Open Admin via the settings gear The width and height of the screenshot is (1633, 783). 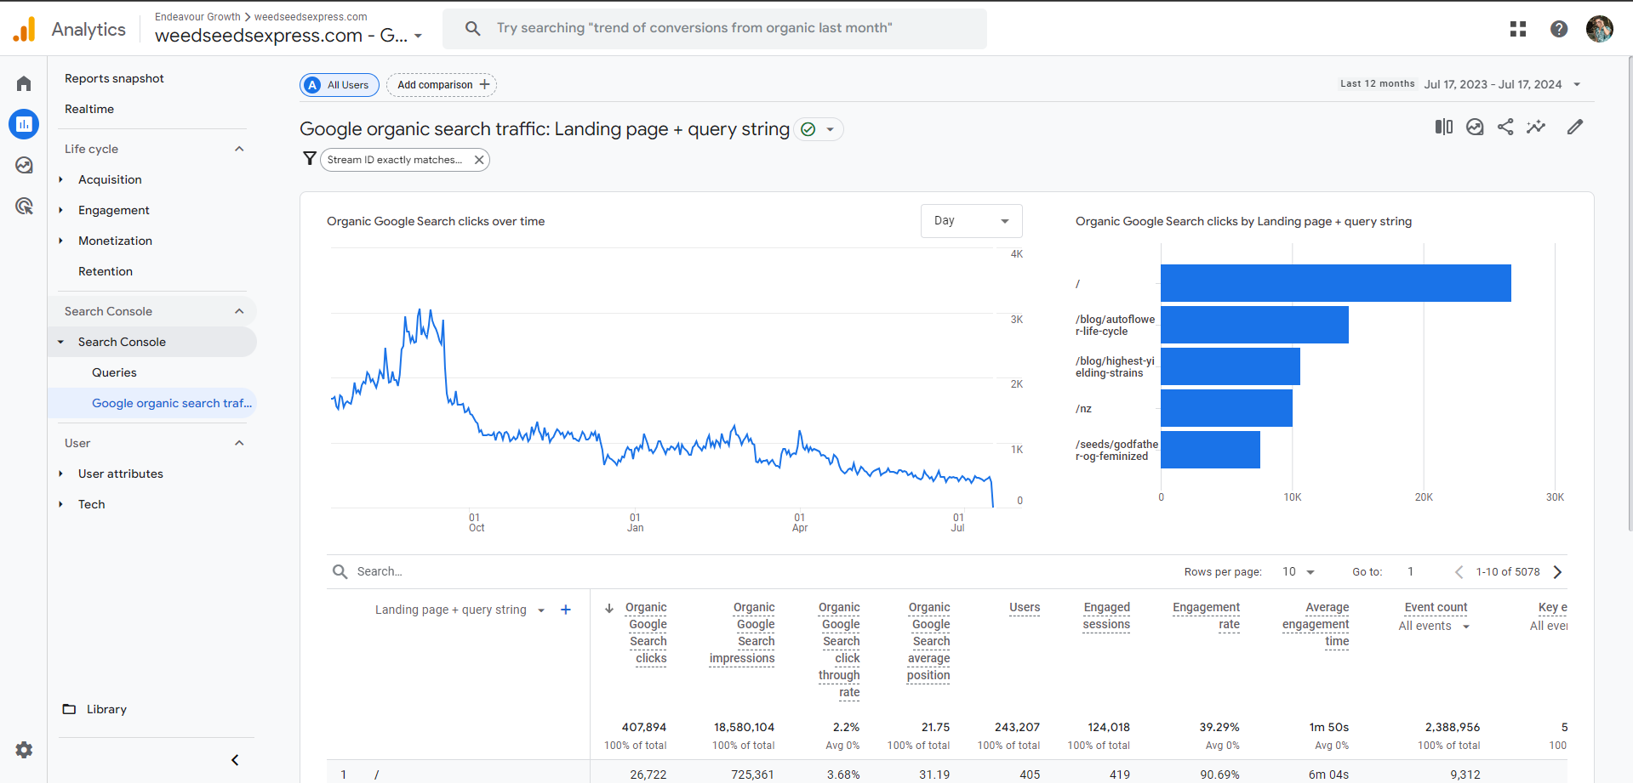click(23, 750)
